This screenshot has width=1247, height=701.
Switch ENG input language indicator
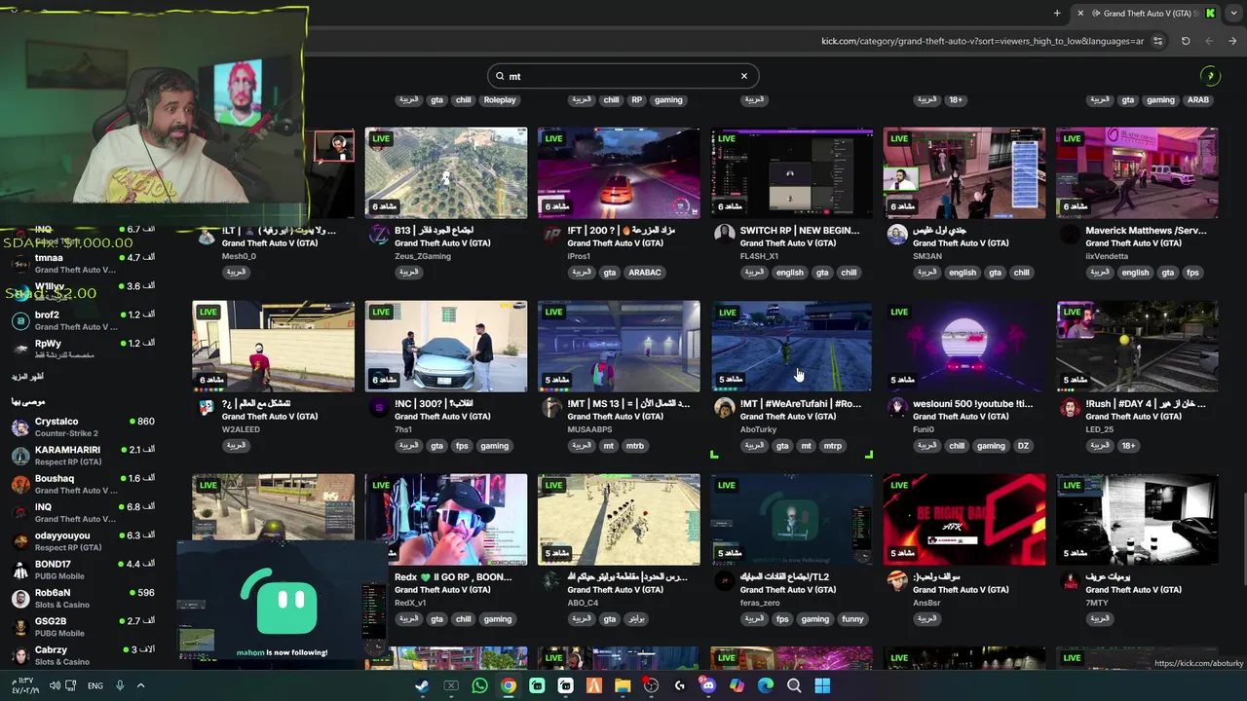point(94,685)
